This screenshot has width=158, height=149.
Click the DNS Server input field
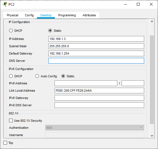pyautogui.click(x=96, y=61)
